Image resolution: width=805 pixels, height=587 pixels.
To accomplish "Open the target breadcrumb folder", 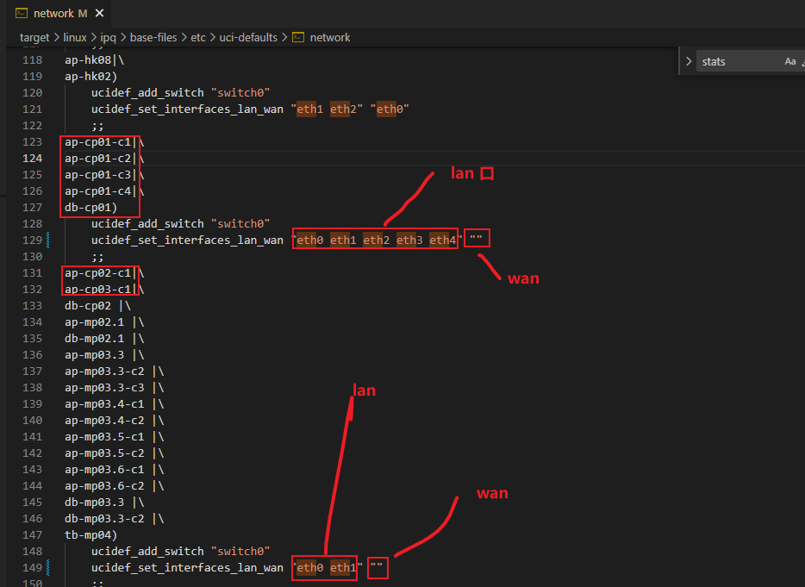I will [34, 37].
